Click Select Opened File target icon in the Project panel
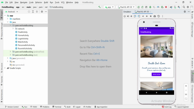194x109 pixels. click(29, 12)
